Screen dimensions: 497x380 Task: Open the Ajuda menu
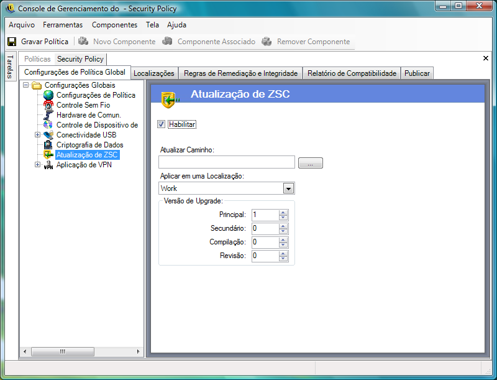(176, 25)
